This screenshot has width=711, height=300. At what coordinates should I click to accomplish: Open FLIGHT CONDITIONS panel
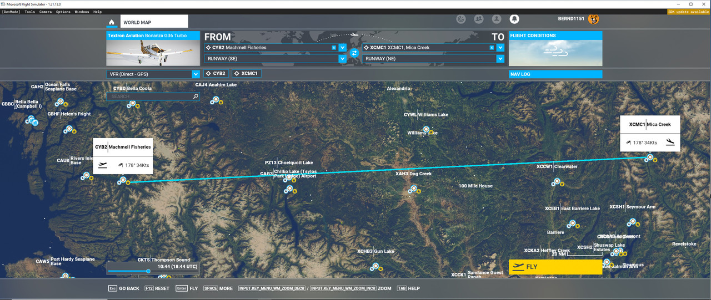click(555, 35)
